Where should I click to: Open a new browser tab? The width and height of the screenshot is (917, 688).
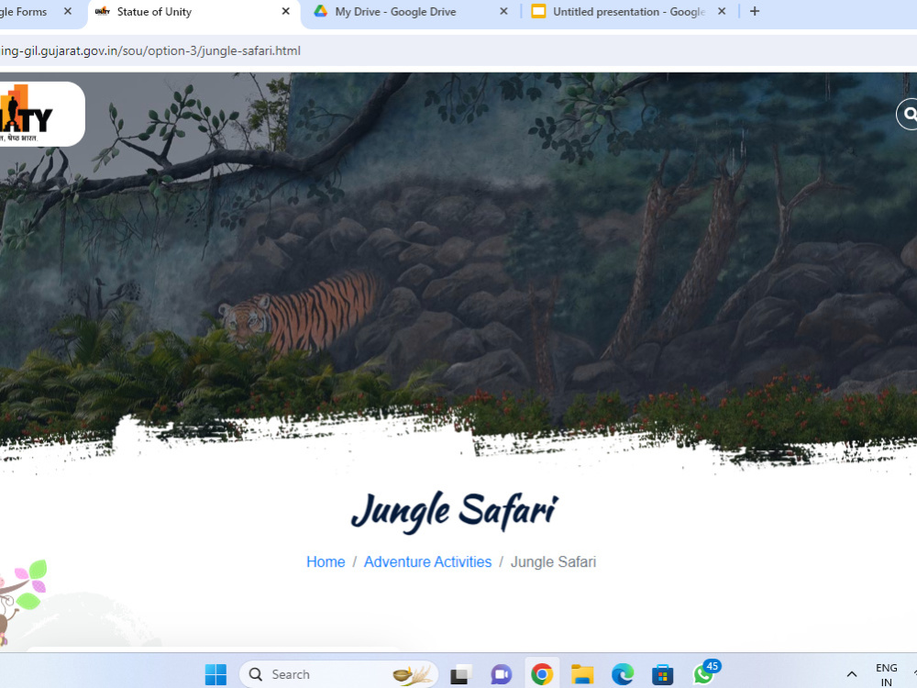pos(755,11)
